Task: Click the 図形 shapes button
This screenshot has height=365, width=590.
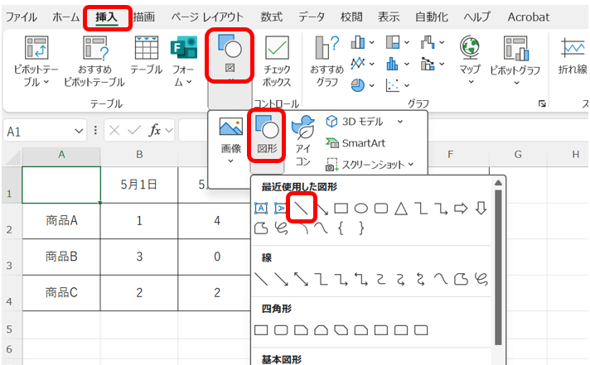Action: (267, 136)
